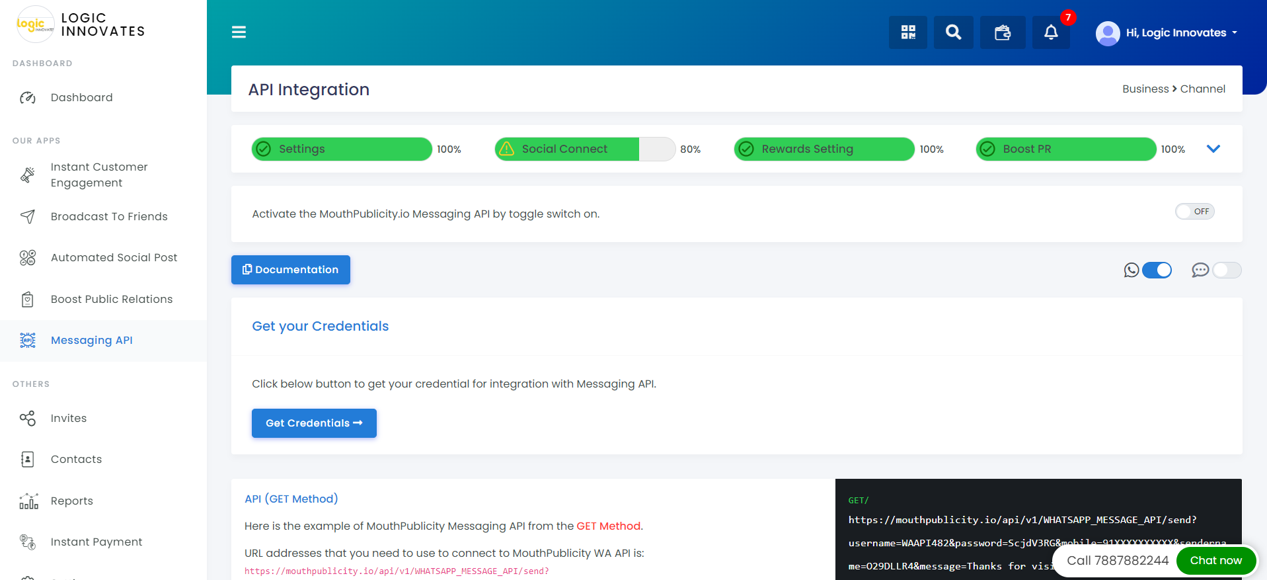Click the Boost PR checkmark icon
Screen dimensions: 1267x580
point(987,149)
